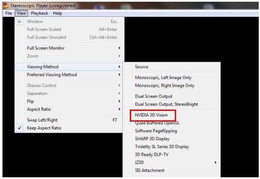The height and width of the screenshot is (179, 260).
Task: Choose Dual Screen Output, StereoBright
Action: pyautogui.click(x=167, y=104)
